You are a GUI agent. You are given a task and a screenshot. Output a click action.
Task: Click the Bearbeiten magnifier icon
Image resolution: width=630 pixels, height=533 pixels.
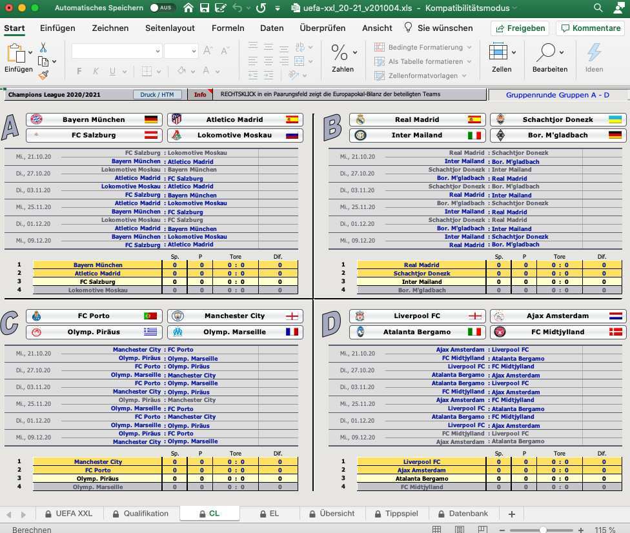pyautogui.click(x=547, y=52)
